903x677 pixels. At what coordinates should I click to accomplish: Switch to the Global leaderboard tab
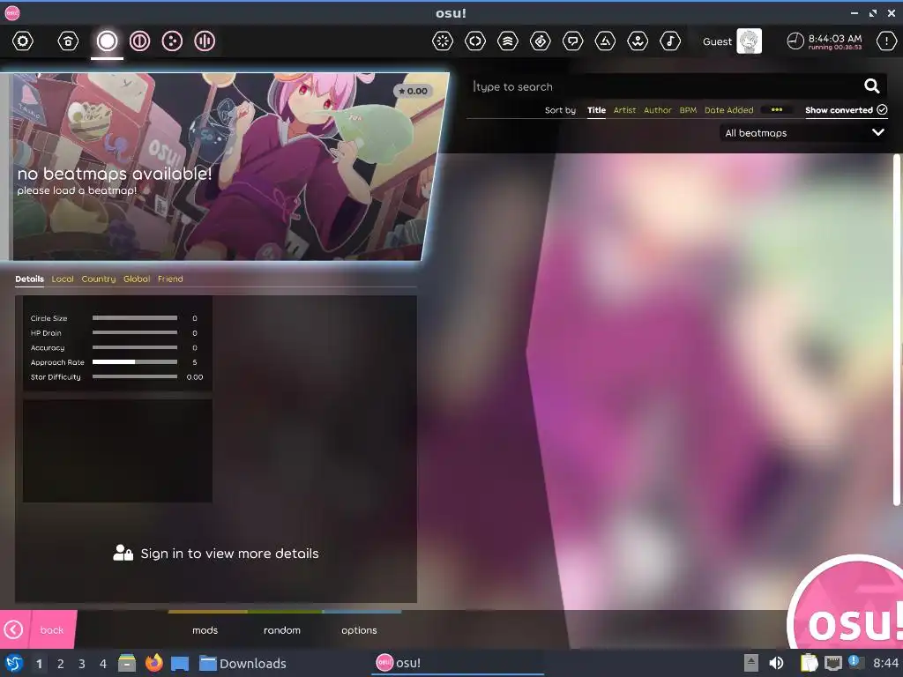point(137,279)
